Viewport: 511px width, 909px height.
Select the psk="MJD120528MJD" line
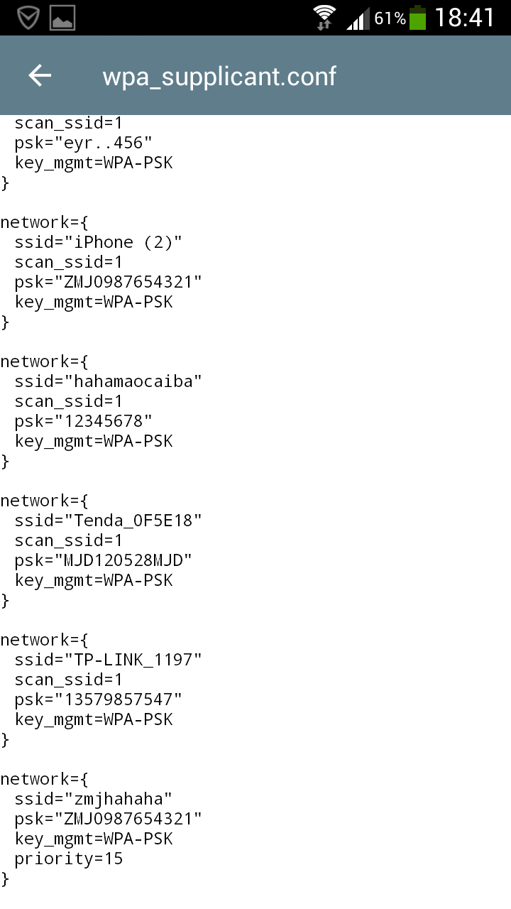(103, 560)
